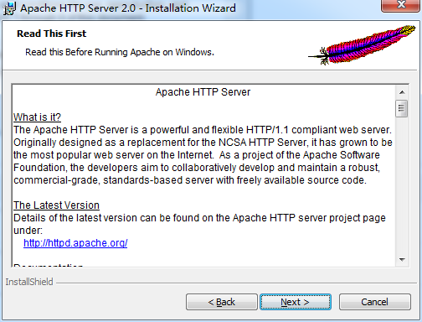The image size is (422, 322).
Task: Click 'Read this Before Running Apache on Windows.'
Action: click(x=120, y=52)
